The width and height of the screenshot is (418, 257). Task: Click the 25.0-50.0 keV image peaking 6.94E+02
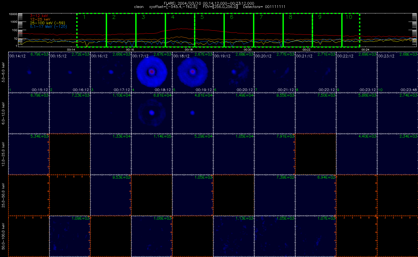pos(316,195)
